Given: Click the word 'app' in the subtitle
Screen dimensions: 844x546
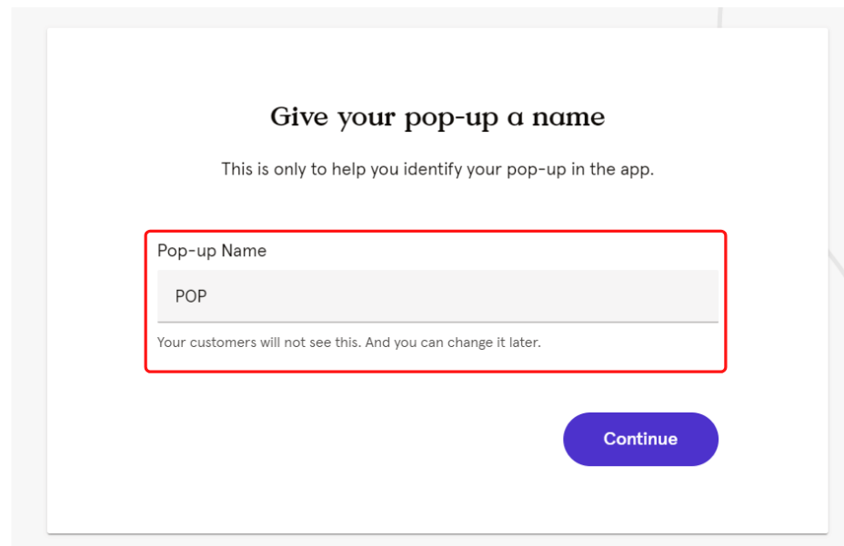Looking at the screenshot, I should 635,171.
